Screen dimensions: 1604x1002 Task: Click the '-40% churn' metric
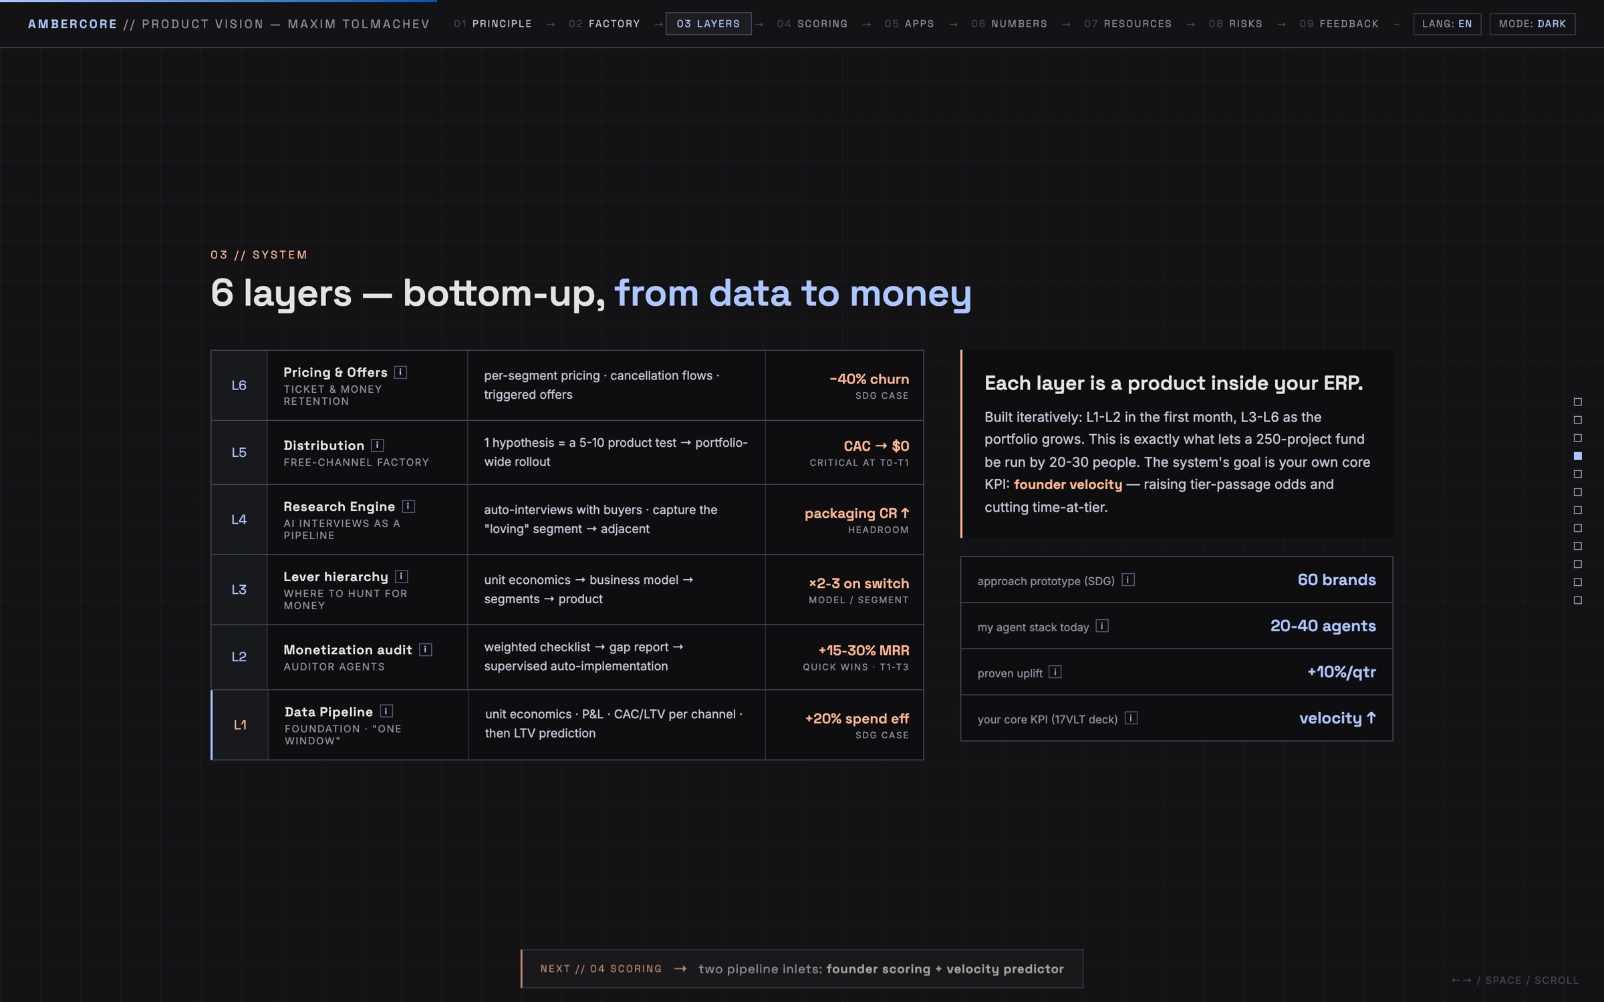coord(869,379)
